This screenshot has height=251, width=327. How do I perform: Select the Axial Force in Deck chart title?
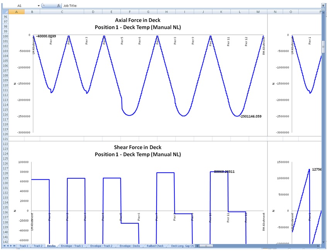pyautogui.click(x=138, y=20)
